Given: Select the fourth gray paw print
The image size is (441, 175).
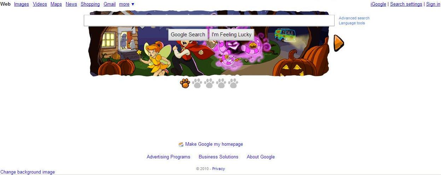Looking at the screenshot, I should tap(221, 83).
